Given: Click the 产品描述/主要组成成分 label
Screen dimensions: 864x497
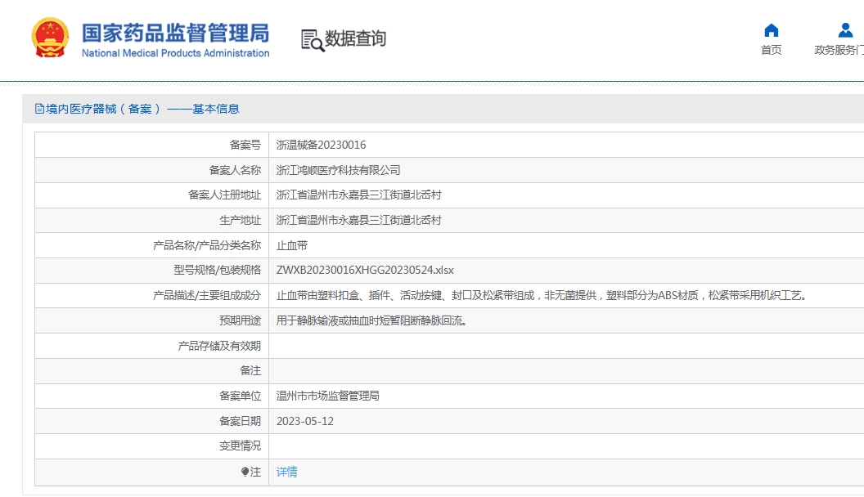Looking at the screenshot, I should coord(207,296).
